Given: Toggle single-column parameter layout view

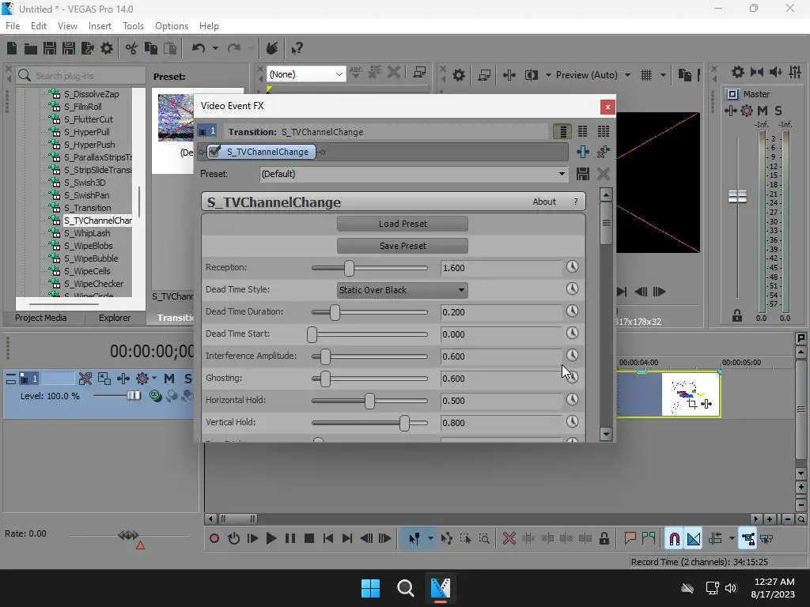Looking at the screenshot, I should [562, 132].
